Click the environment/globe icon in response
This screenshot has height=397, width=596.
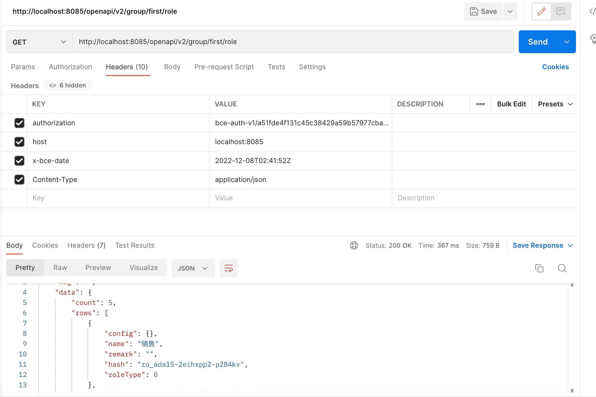[354, 245]
